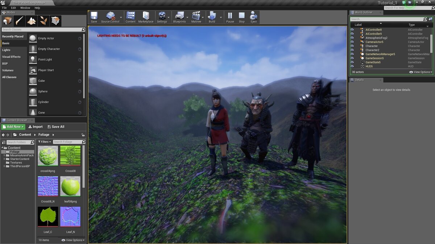Select the Landscape mode icon

pos(32,21)
